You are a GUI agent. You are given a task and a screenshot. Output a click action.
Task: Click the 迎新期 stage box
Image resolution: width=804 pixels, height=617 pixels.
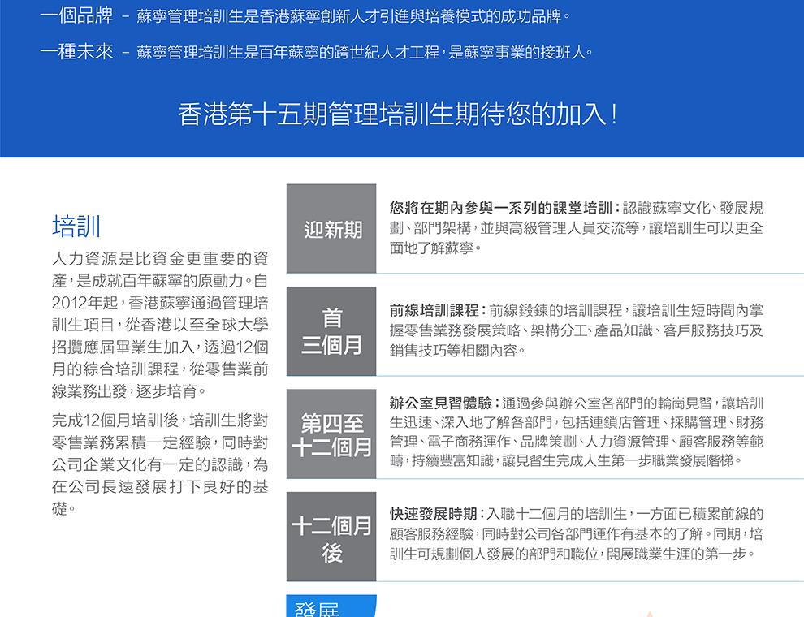[331, 229]
